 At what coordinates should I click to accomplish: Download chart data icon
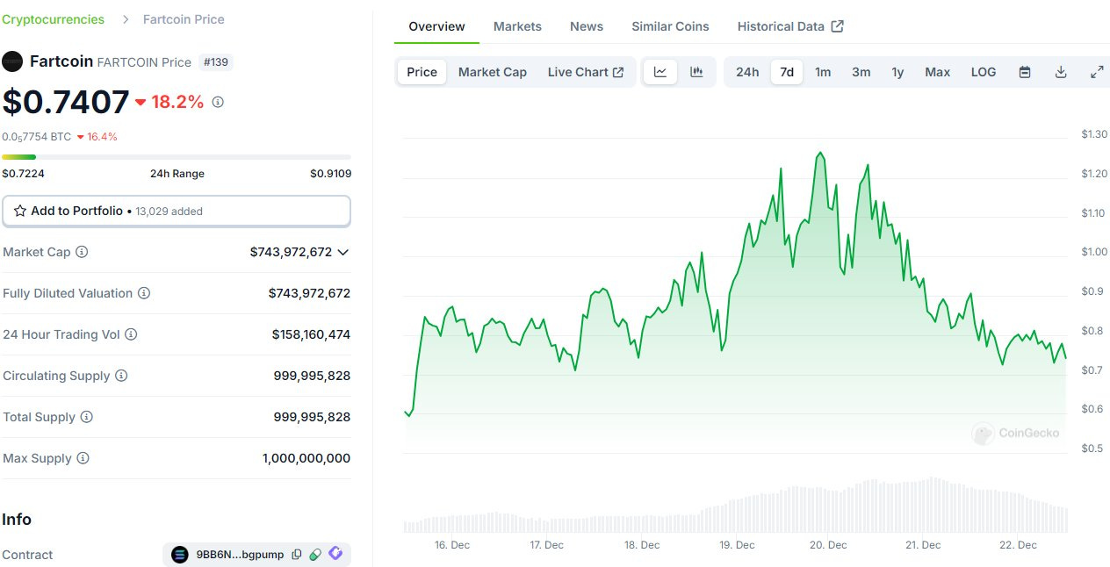click(x=1061, y=72)
